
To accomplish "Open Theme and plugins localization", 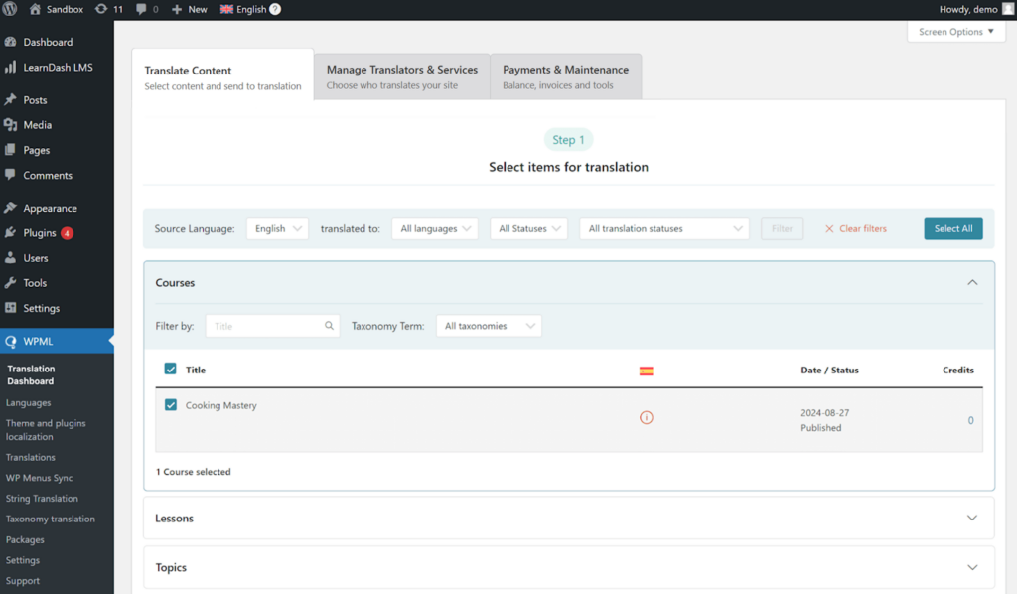I will pyautogui.click(x=46, y=430).
